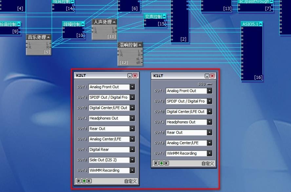Click the K icon in K1LT window
Viewport: 291px width, 192px height.
tap(167, 163)
